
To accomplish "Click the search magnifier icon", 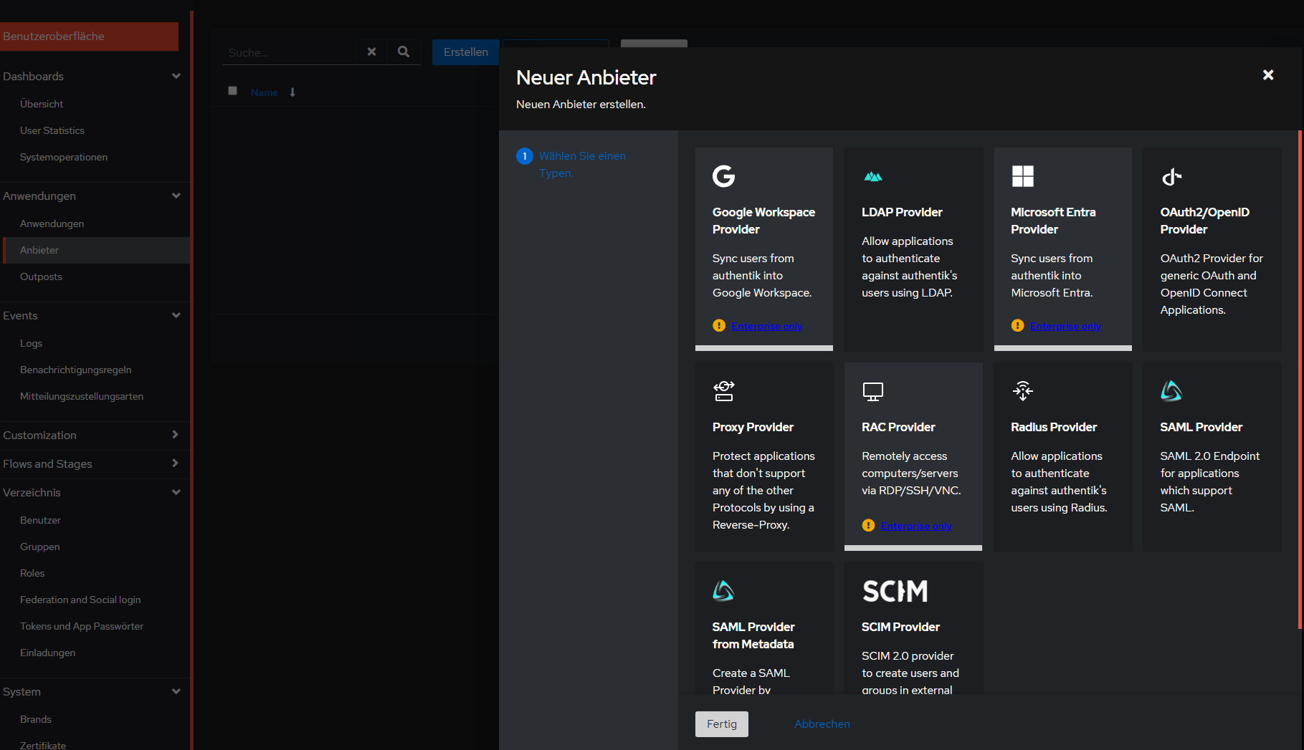I will (404, 52).
